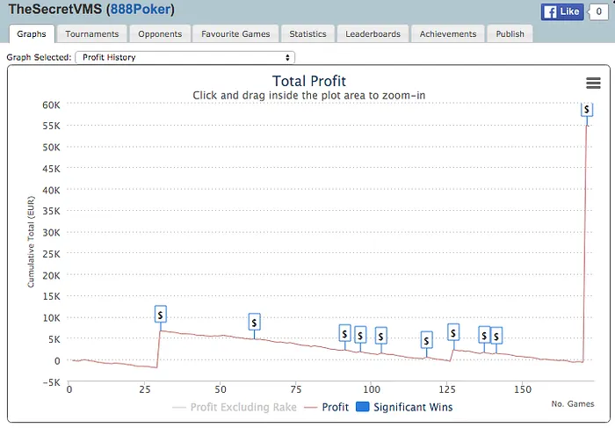Click the dollar marker near game 103
Viewport: 615px width, 428px height.
tap(380, 336)
